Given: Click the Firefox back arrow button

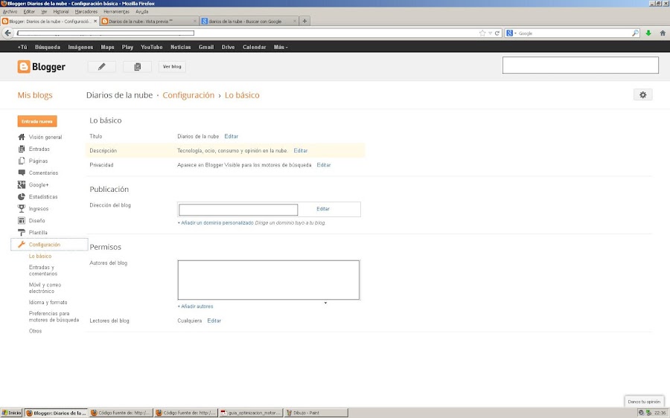Looking at the screenshot, I should pos(7,33).
